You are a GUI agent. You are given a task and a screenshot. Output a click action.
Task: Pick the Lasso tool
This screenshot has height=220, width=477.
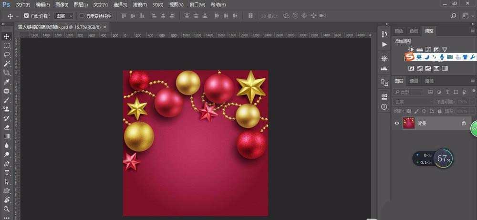[x=7, y=54]
